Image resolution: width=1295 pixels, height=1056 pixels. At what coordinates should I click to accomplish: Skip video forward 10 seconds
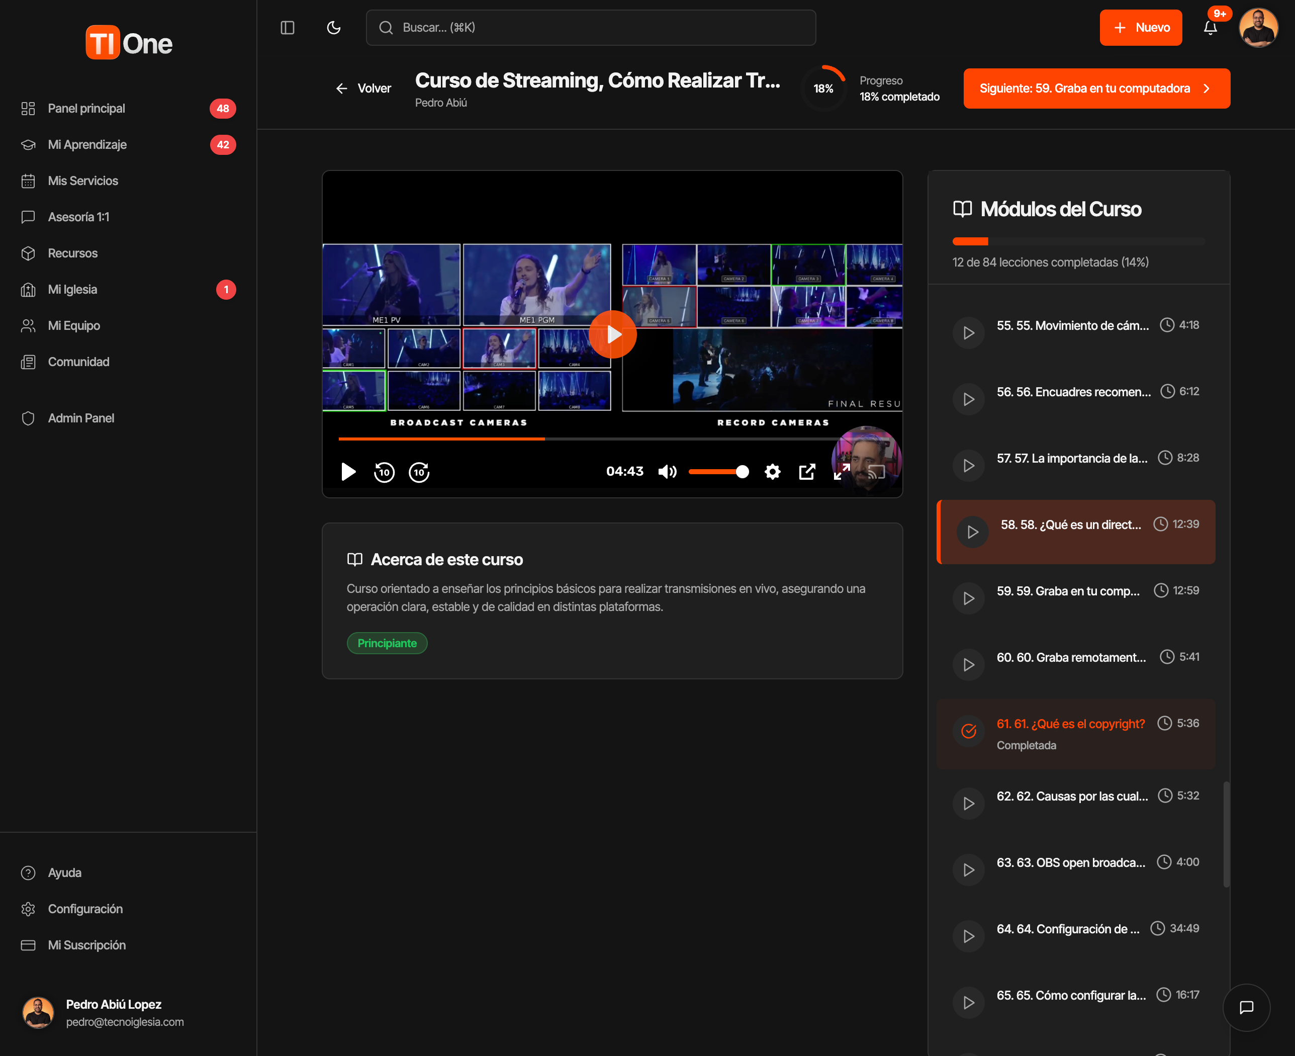pyautogui.click(x=419, y=472)
